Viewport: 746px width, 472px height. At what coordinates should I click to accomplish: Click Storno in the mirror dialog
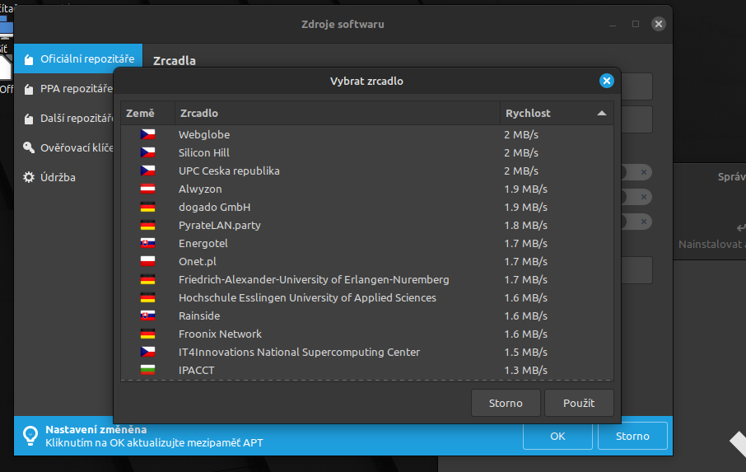(x=506, y=403)
